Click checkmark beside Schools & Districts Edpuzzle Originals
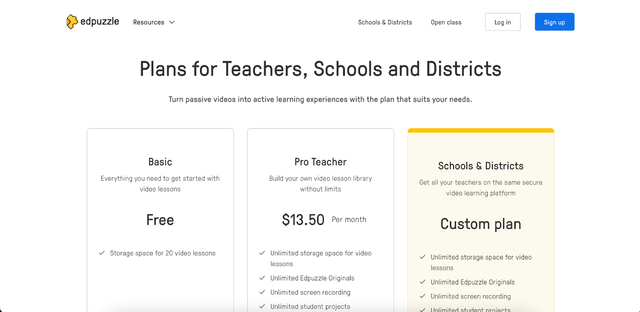 (x=422, y=282)
